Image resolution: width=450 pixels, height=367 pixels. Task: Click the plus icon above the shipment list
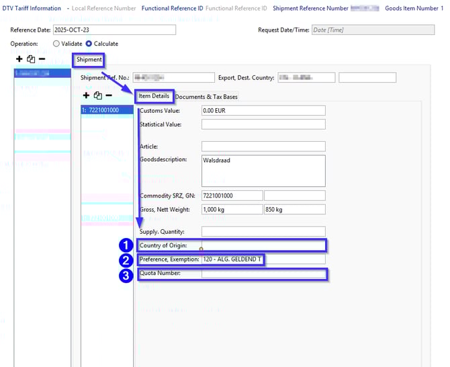19,59
